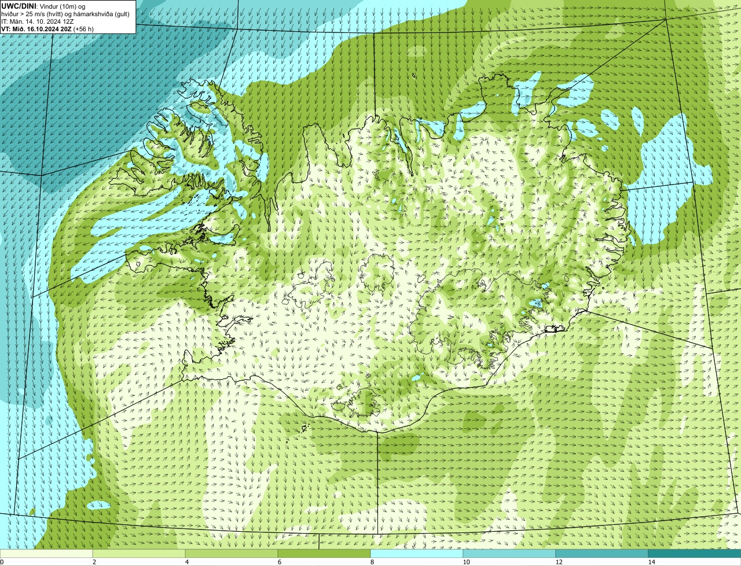Viewport: 741px width, 566px height.
Task: Click the color scale segment between 8 and 10
Action: (x=417, y=553)
